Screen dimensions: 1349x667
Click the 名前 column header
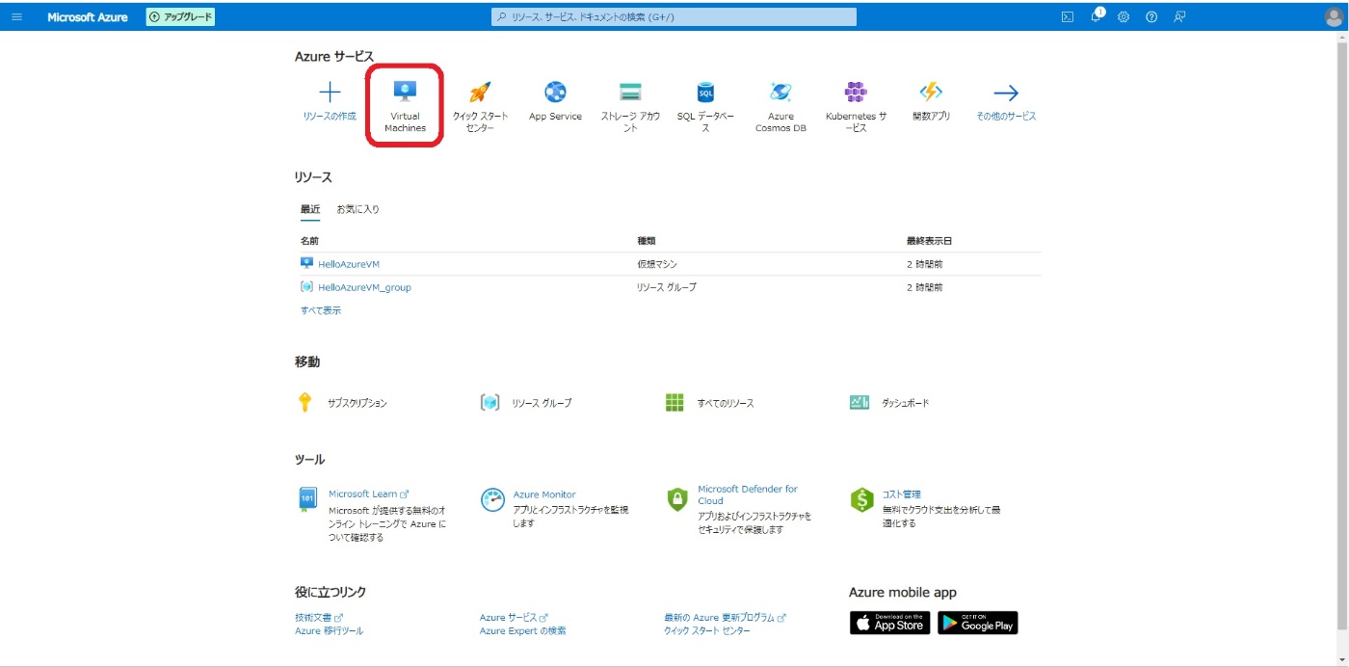[x=309, y=241]
